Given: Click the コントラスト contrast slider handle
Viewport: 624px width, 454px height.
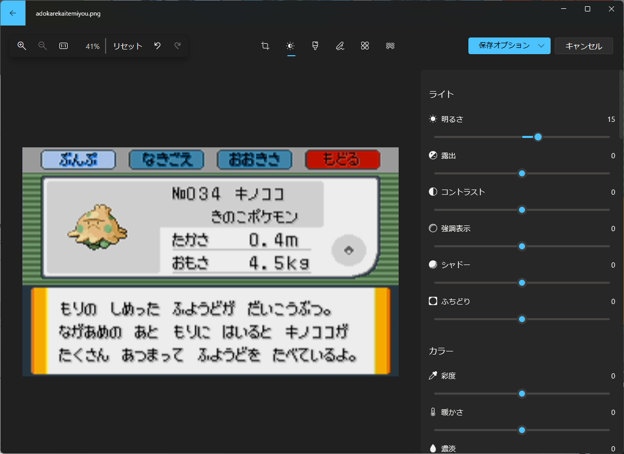Looking at the screenshot, I should tap(522, 210).
